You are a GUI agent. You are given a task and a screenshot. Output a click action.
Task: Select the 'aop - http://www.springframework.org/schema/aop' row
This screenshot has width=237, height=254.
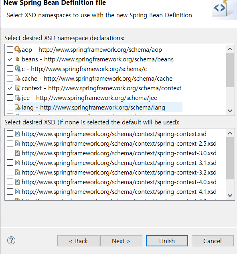point(91,50)
